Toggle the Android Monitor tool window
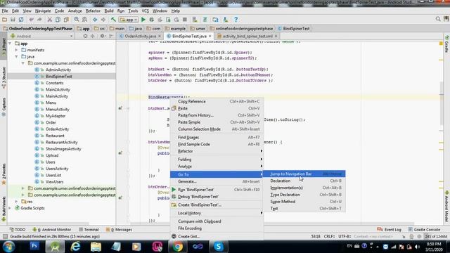The width and height of the screenshot is (450, 253). pyautogui.click(x=51, y=230)
